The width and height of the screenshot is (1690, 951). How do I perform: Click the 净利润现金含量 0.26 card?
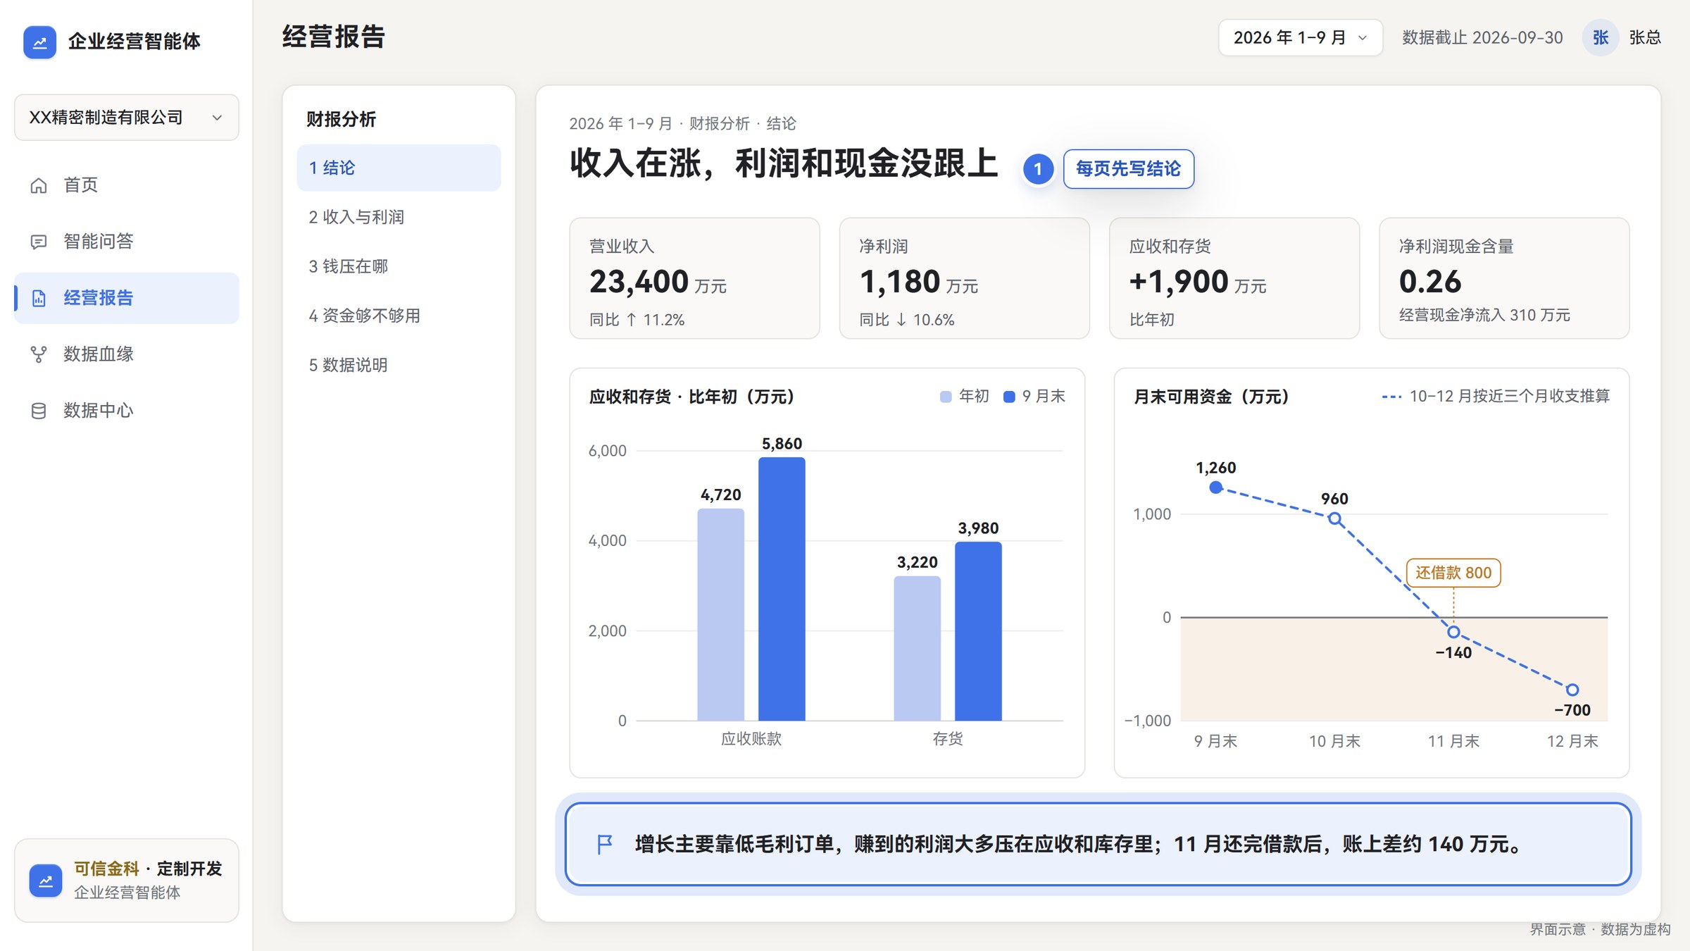click(x=1504, y=278)
